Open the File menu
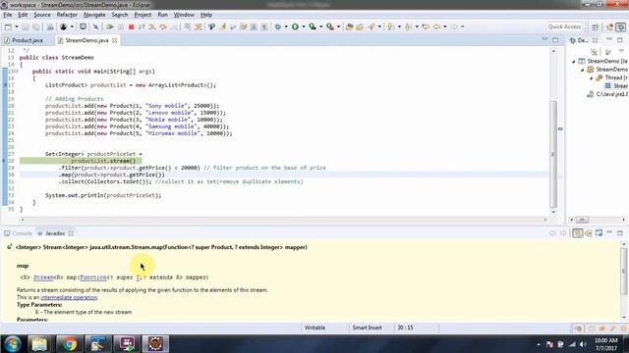629x353 pixels. coord(8,15)
